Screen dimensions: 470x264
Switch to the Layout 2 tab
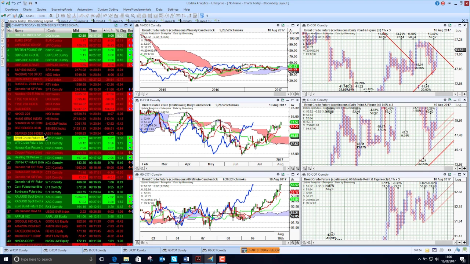[x=67, y=21]
